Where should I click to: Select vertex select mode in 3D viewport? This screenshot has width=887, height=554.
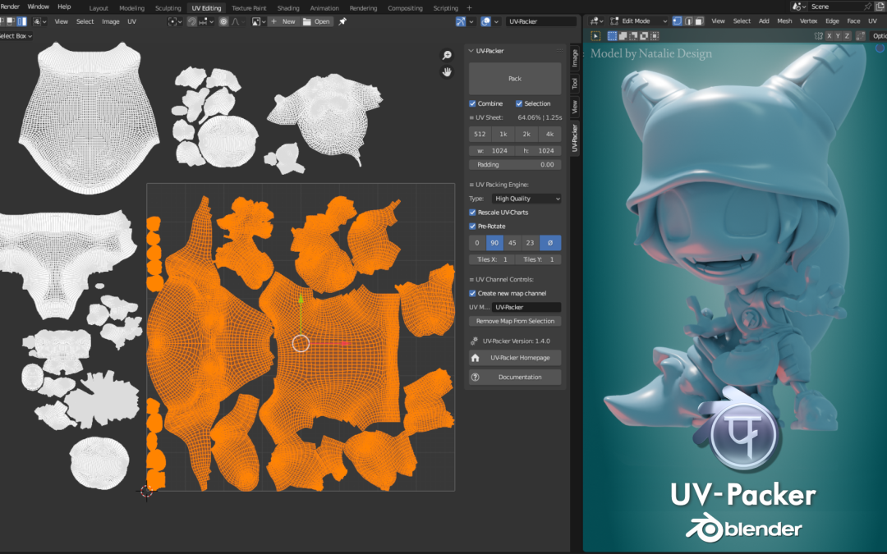click(x=677, y=21)
